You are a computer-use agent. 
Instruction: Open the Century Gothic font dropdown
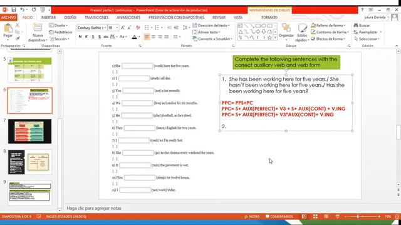pyautogui.click(x=105, y=27)
